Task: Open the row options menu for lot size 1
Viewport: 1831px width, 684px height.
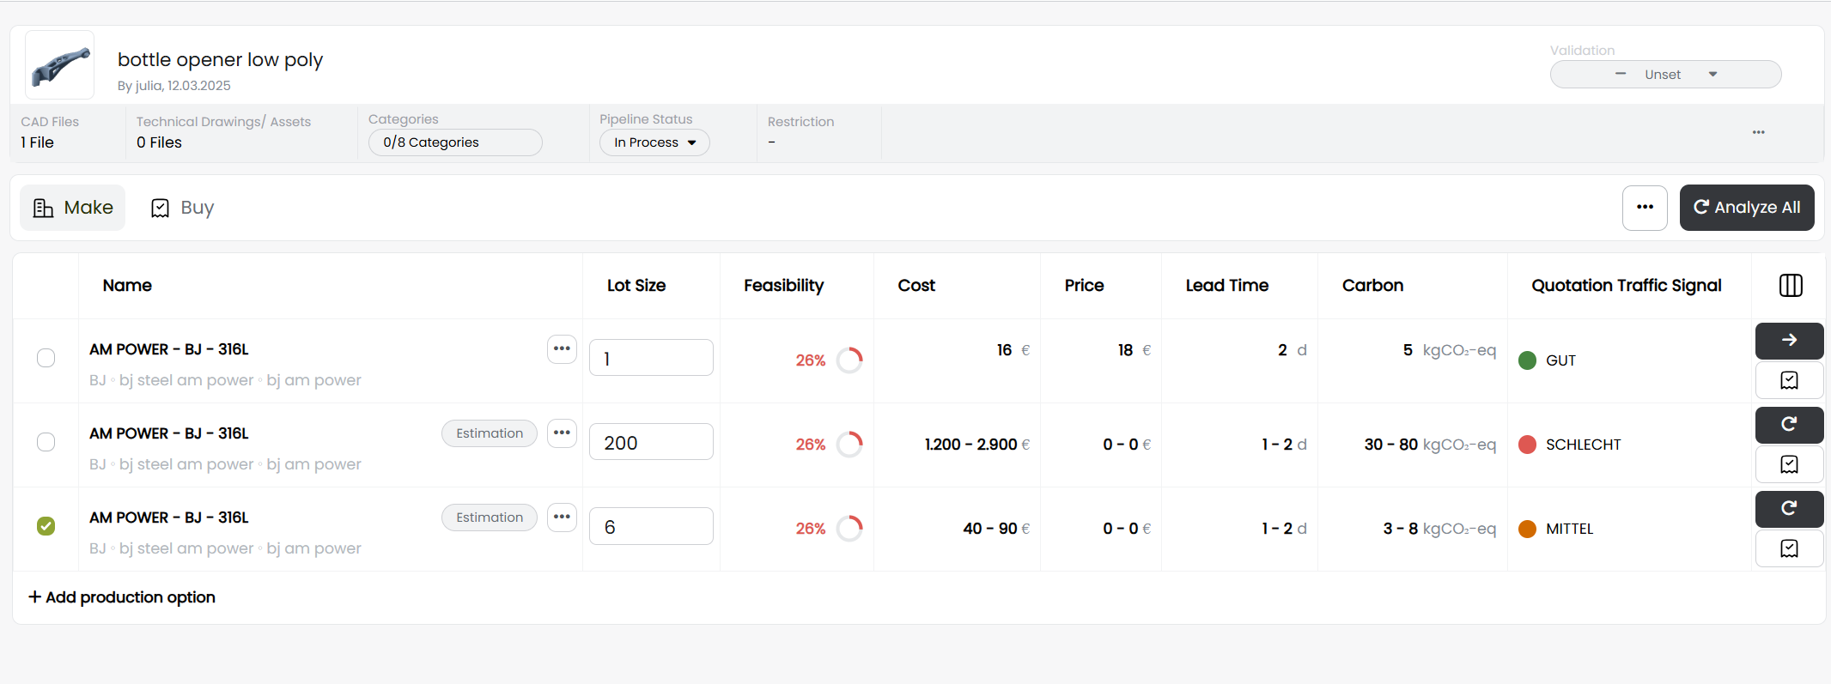Action: point(562,349)
